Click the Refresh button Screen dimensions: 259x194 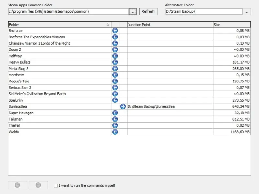click(148, 11)
